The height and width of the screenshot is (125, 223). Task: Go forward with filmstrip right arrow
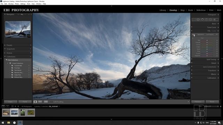(18, 106)
